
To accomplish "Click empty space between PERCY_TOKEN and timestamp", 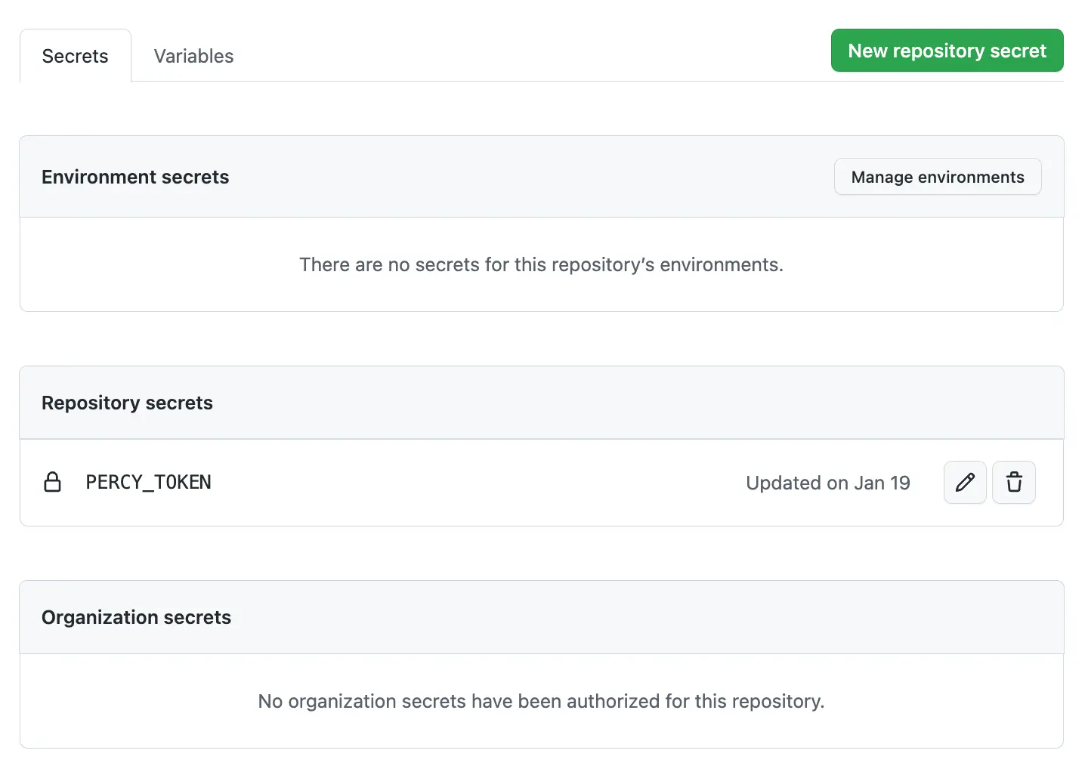I will tap(476, 483).
